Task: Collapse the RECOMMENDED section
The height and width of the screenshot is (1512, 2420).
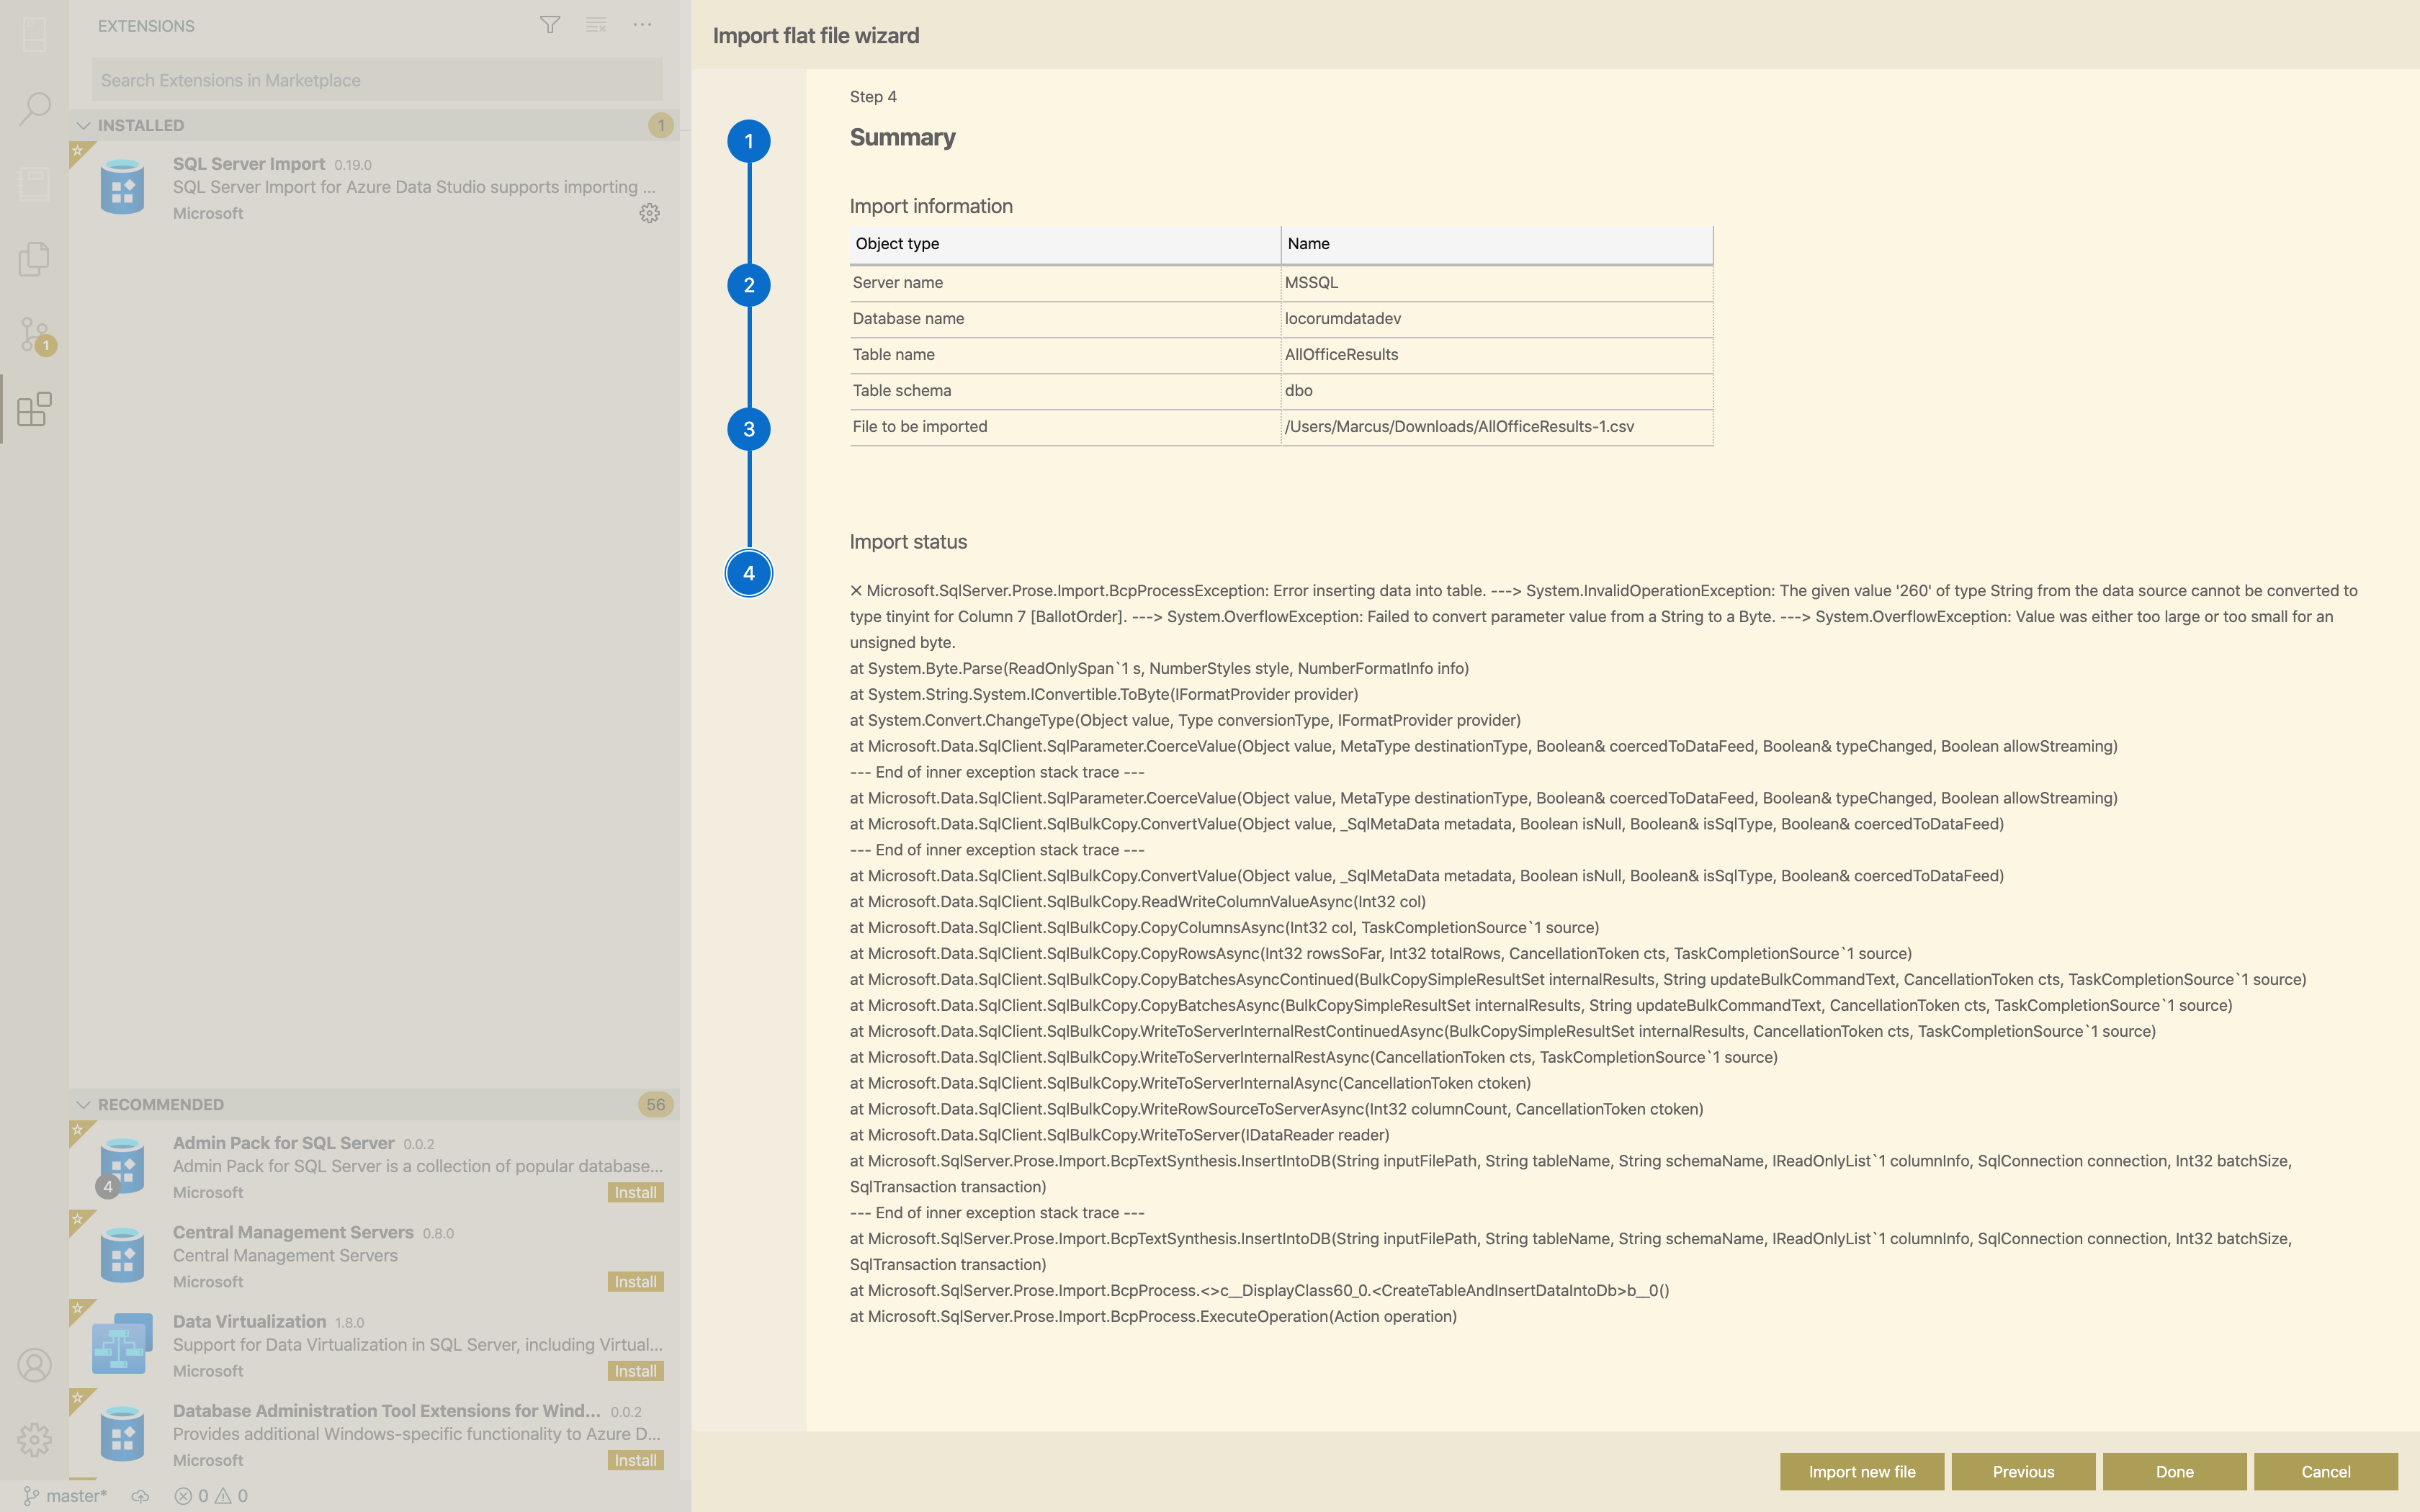Action: (375, 1104)
